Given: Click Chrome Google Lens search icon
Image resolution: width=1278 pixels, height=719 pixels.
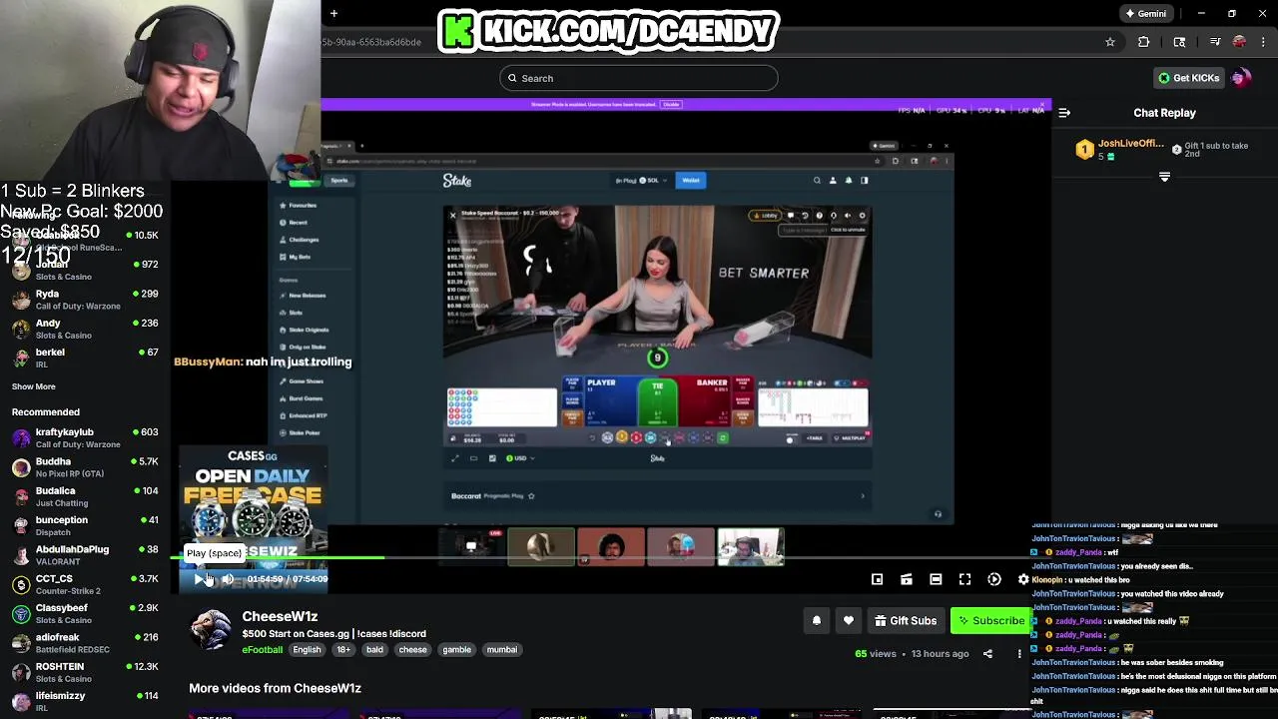Looking at the screenshot, I should 1179,42.
